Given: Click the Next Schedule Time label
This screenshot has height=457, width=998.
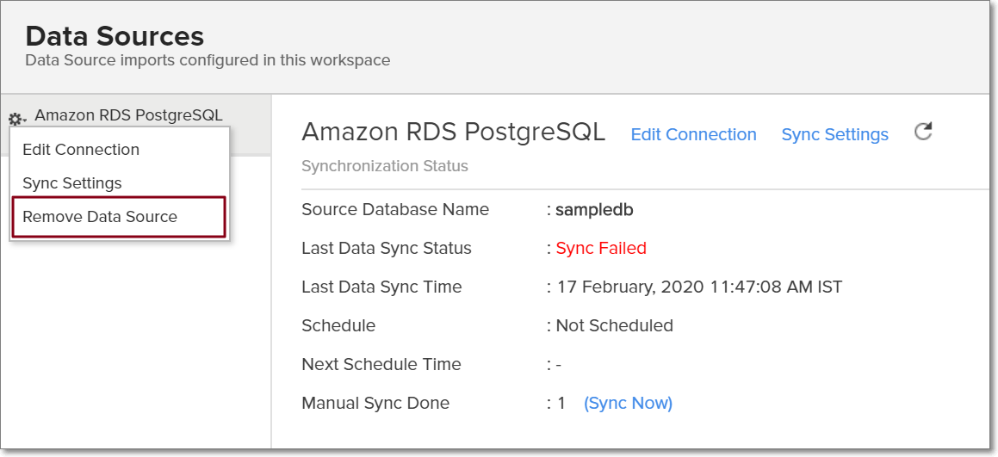Looking at the screenshot, I should (x=381, y=364).
